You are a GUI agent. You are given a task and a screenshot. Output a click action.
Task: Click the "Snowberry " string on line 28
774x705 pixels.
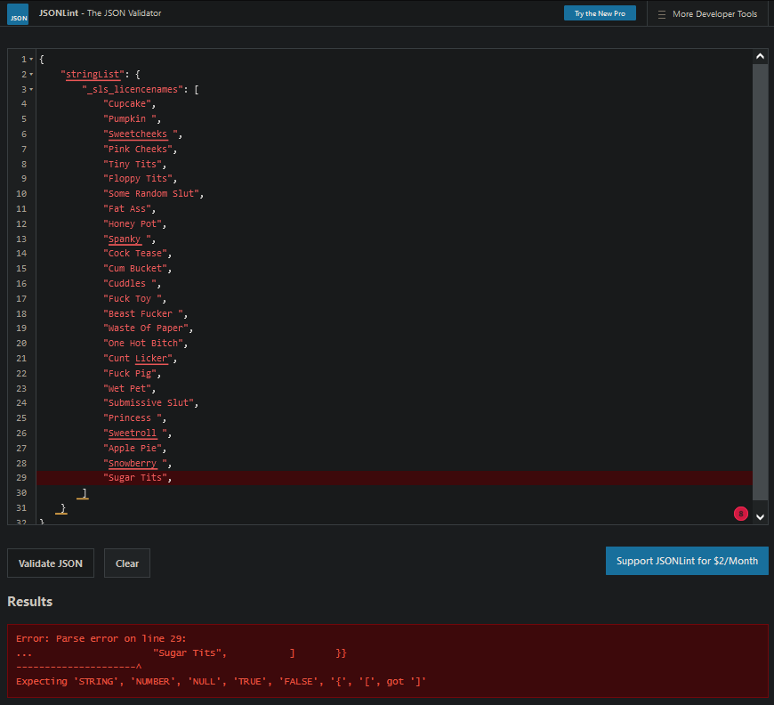137,464
